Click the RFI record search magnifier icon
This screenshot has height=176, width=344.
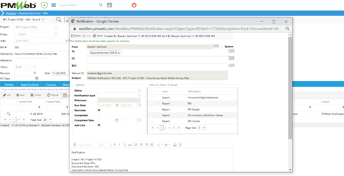coord(58,20)
